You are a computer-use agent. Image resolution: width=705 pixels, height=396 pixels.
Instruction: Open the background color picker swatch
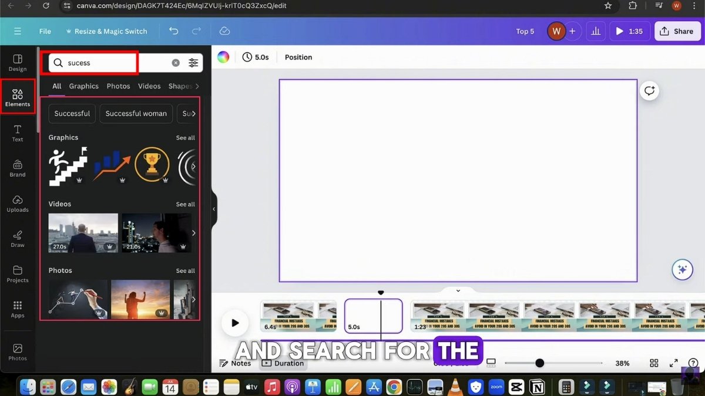coord(223,56)
